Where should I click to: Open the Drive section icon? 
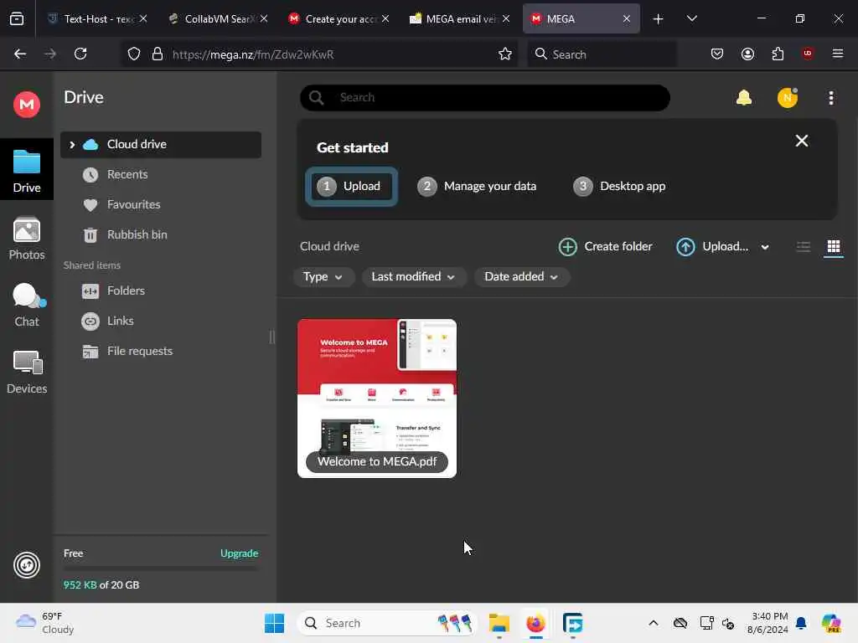point(26,171)
